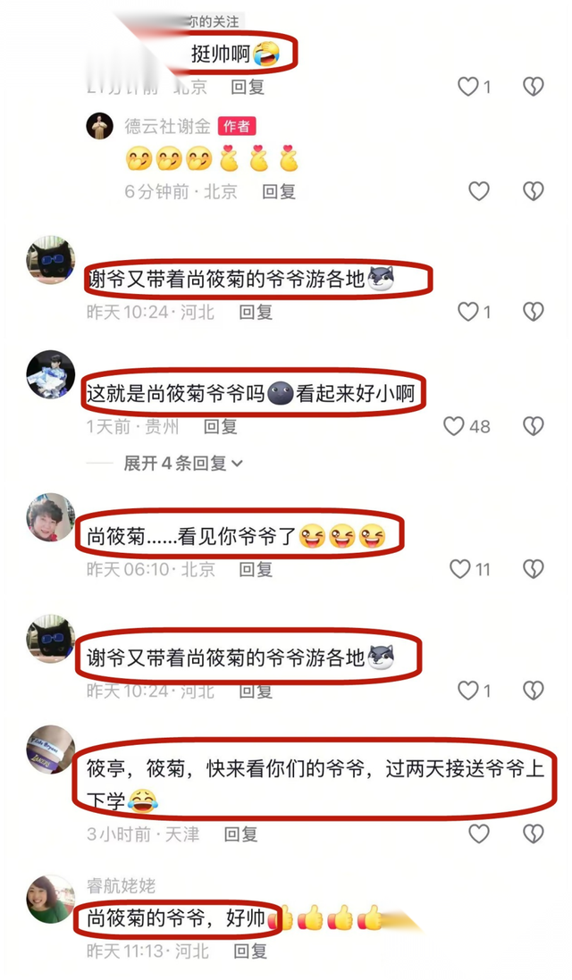The width and height of the screenshot is (572, 980).
Task: Toggle like on the 3小时前 天津 comment
Action: click(x=479, y=833)
